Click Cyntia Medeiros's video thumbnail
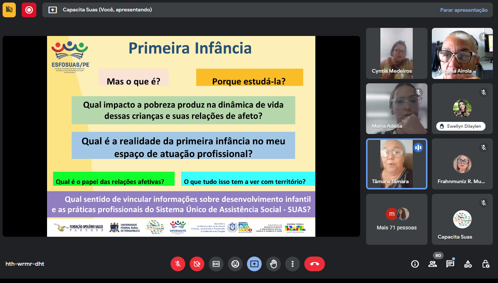Viewport: 498px width, 283px height. (x=397, y=53)
